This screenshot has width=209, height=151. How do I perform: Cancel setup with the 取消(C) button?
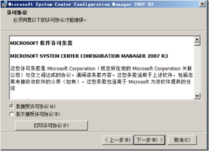[x=182, y=140]
